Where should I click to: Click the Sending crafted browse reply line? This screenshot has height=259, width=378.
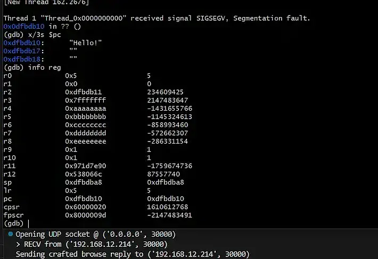133,254
